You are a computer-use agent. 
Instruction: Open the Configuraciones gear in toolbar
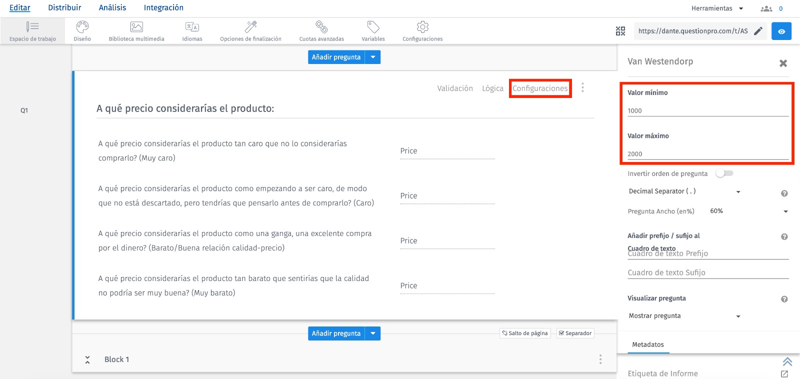pyautogui.click(x=422, y=26)
